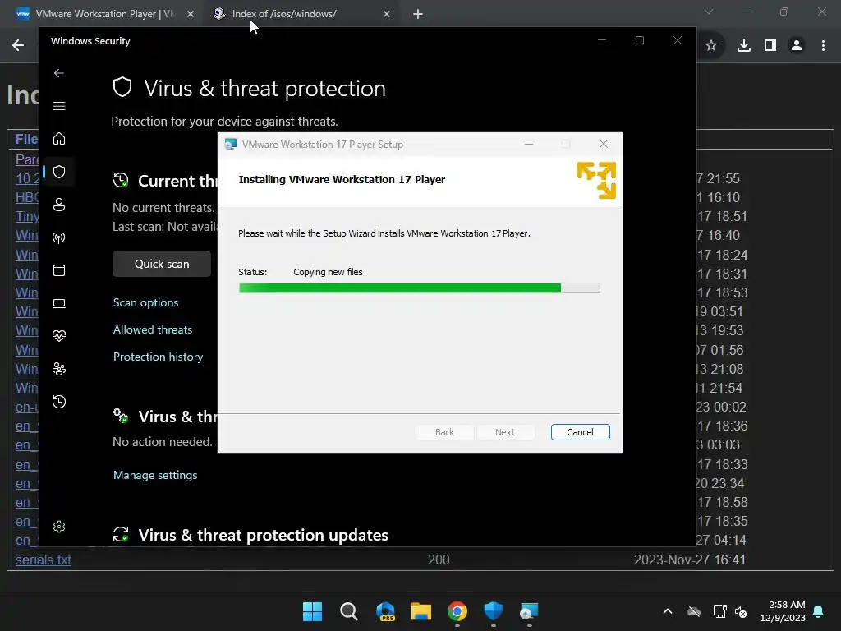
Task: Open Google Chrome from taskbar
Action: 457,611
